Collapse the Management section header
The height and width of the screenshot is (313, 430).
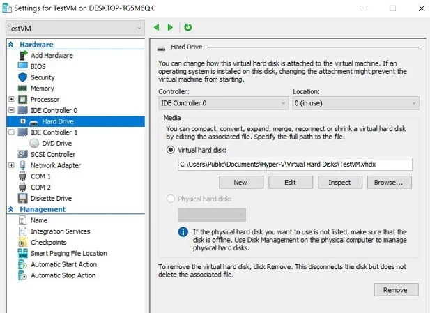point(11,209)
